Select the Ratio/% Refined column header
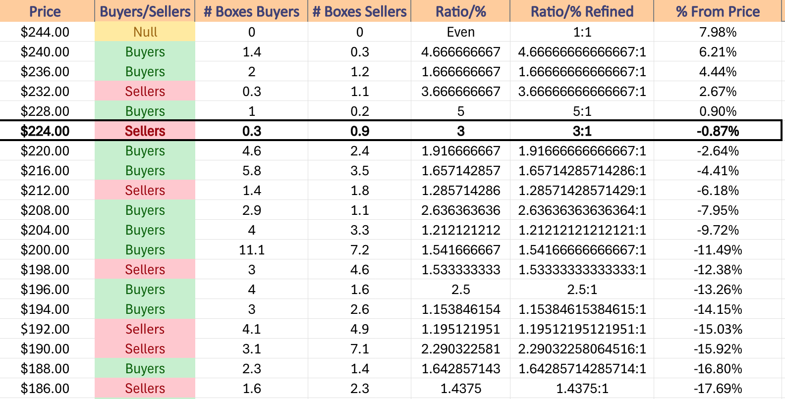This screenshot has width=785, height=399. 582,11
